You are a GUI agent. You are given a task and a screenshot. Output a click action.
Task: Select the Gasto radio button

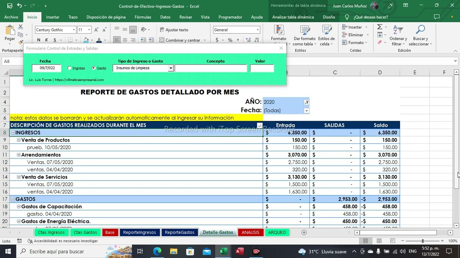(94, 68)
